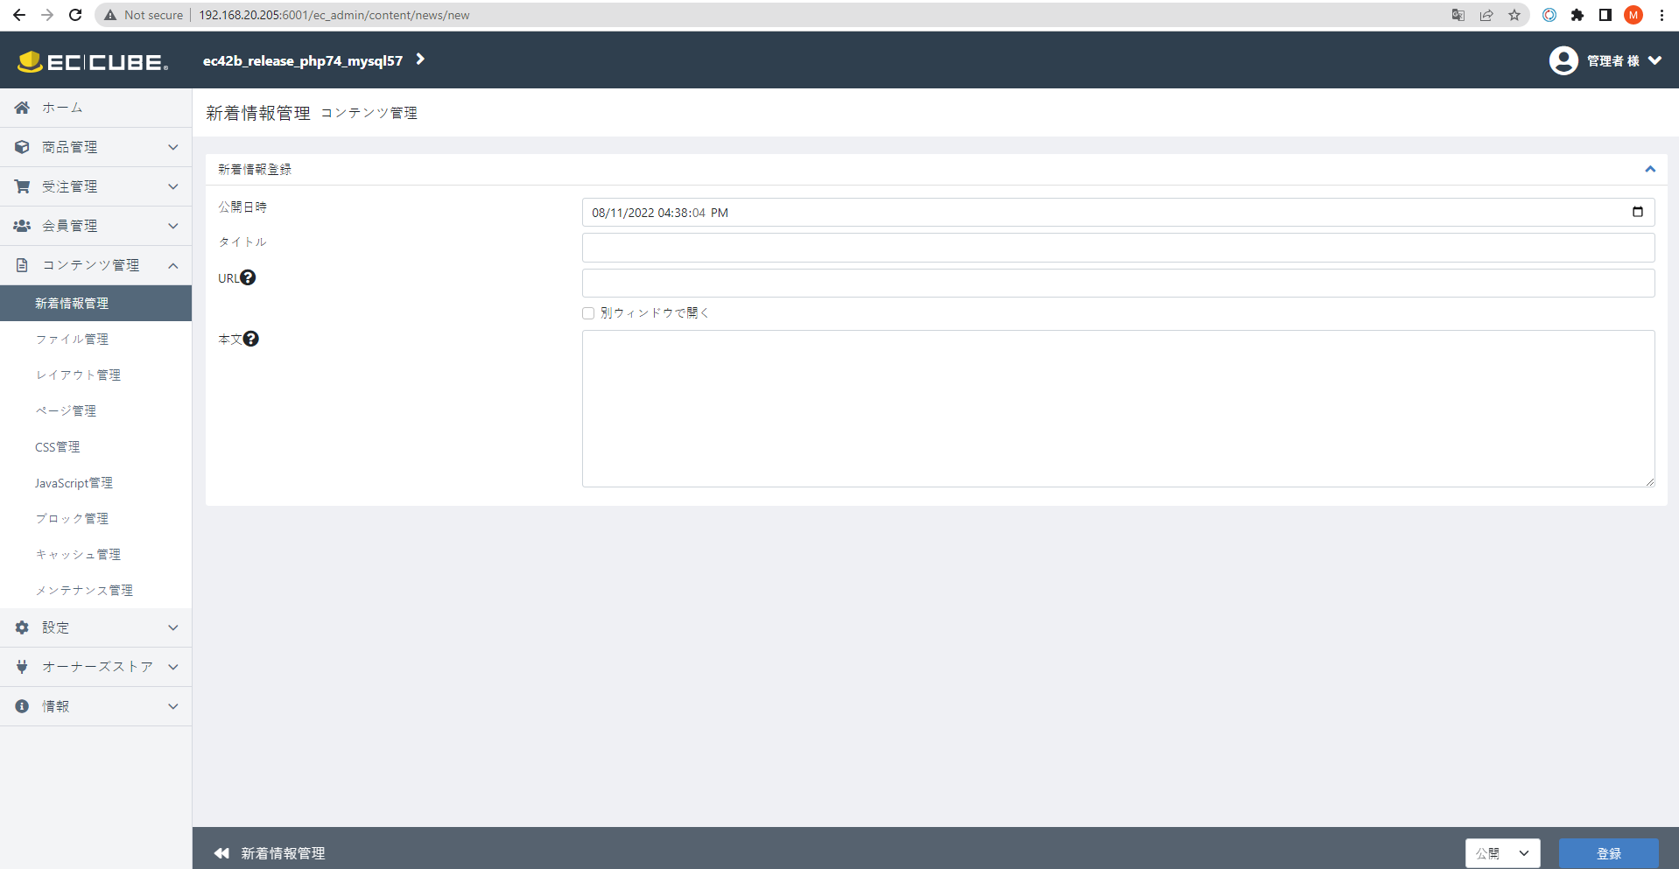The width and height of the screenshot is (1679, 869).
Task: Click the translate page icon
Action: point(1458,15)
